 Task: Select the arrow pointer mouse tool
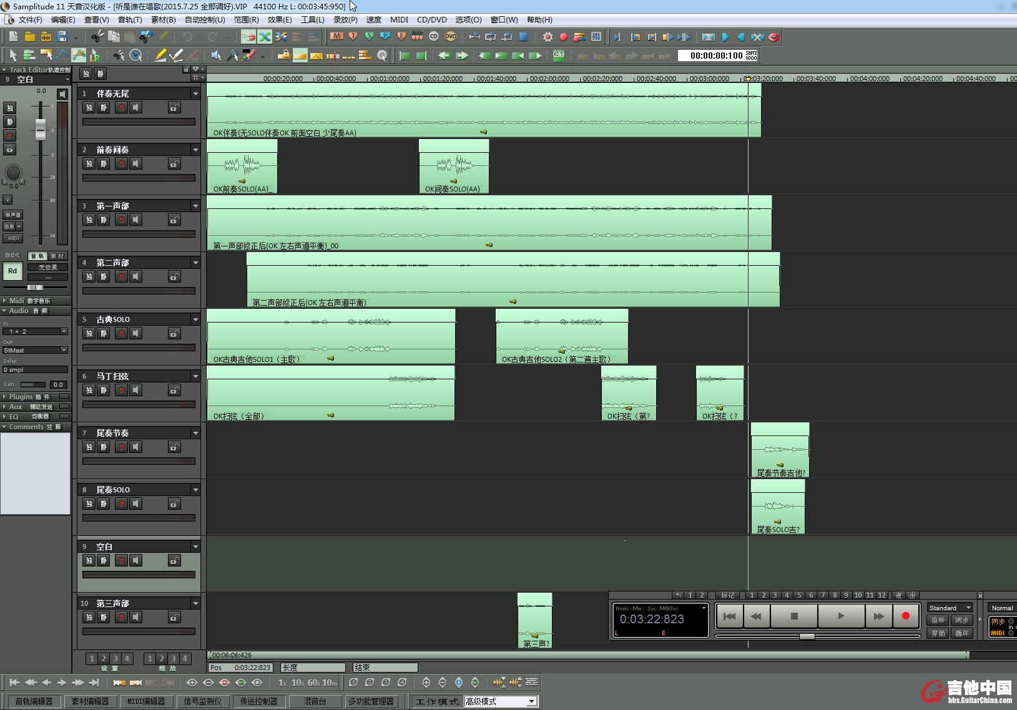[12, 56]
